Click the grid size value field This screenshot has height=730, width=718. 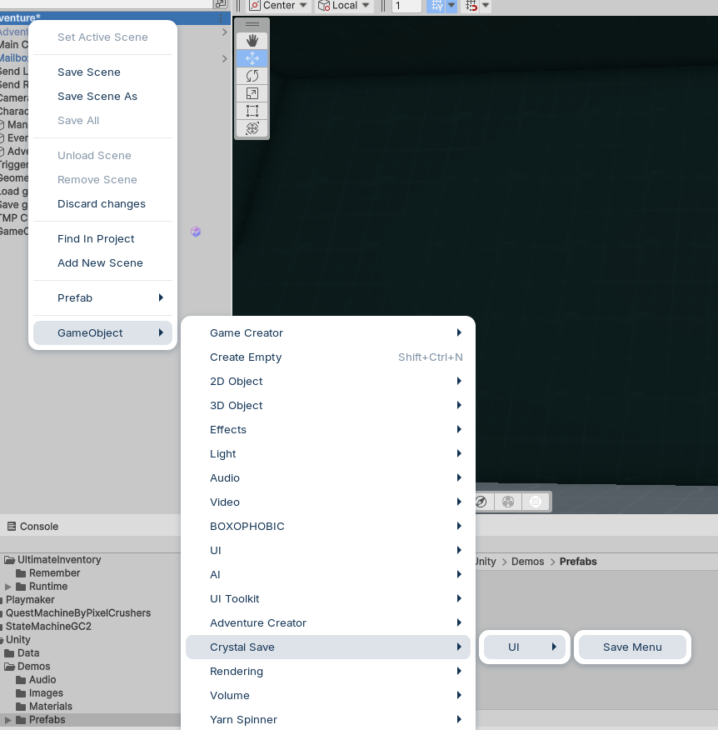point(407,6)
